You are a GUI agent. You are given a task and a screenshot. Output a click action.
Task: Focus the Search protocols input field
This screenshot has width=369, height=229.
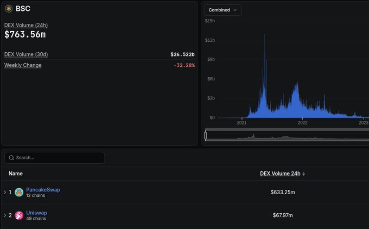point(55,158)
